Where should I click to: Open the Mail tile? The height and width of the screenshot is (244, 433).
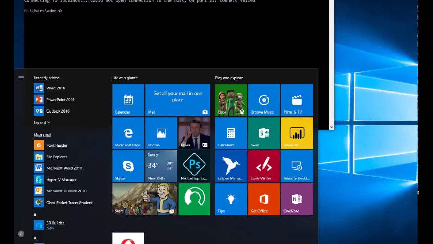click(178, 100)
